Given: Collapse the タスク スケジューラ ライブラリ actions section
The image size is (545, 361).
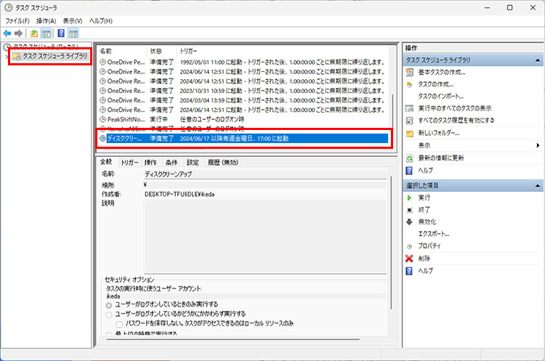Looking at the screenshot, I should 537,60.
